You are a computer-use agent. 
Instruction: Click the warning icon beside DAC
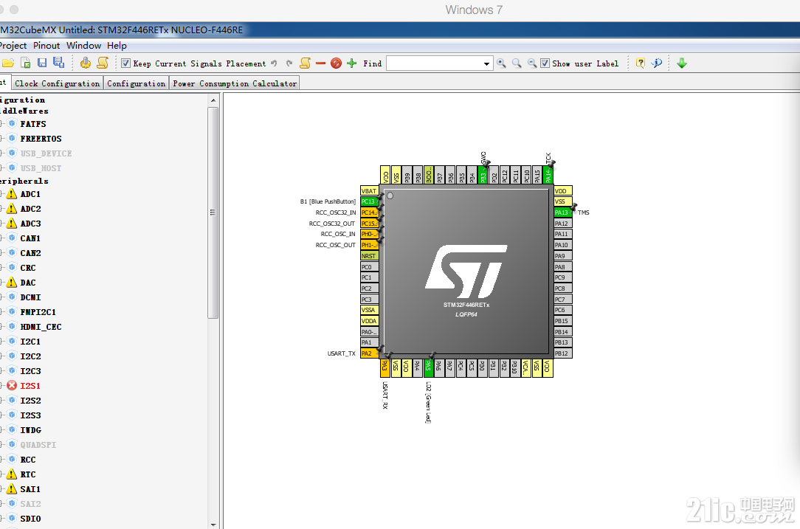[12, 282]
